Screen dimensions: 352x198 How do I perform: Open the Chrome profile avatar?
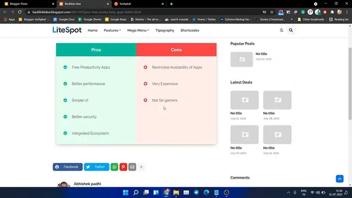pos(340,12)
